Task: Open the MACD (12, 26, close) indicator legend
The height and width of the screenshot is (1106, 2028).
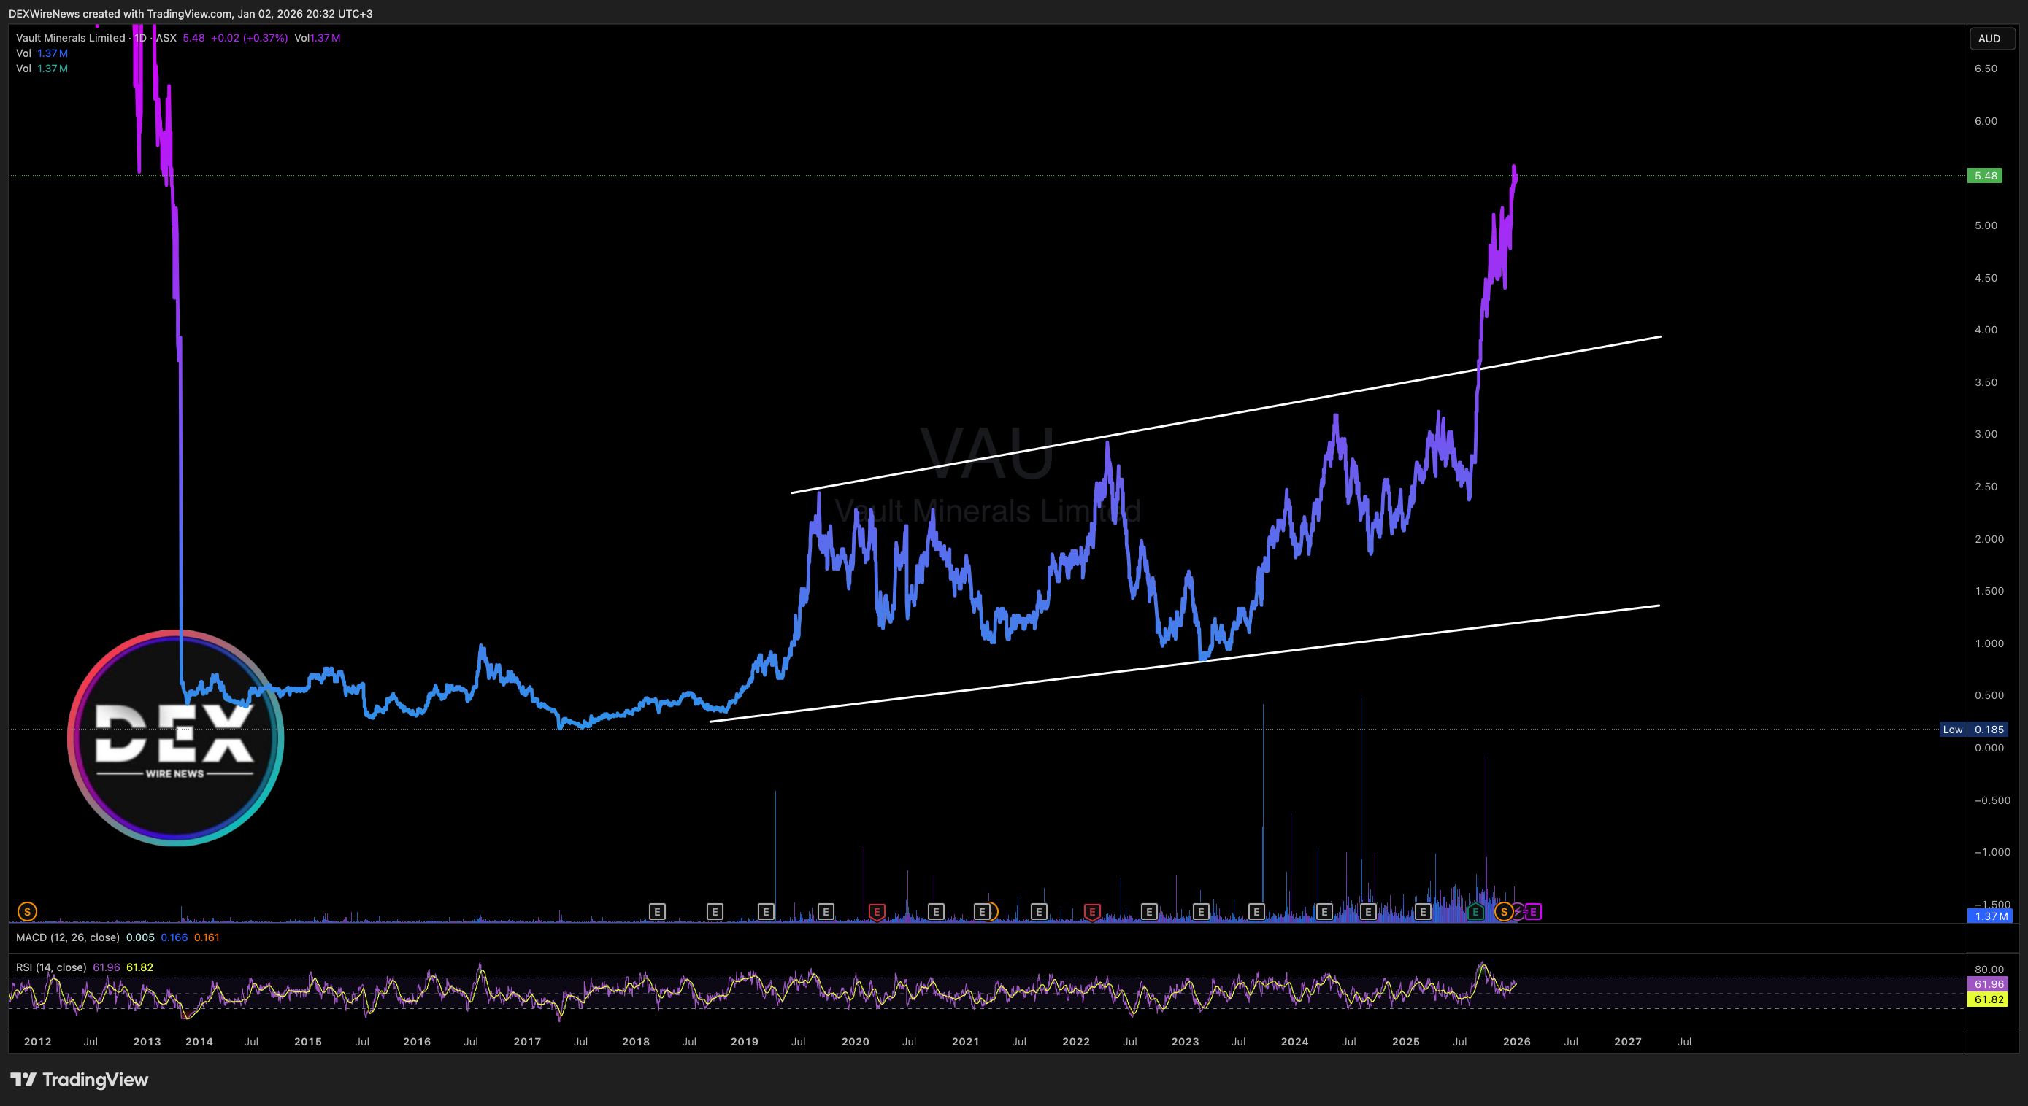Action: point(68,937)
